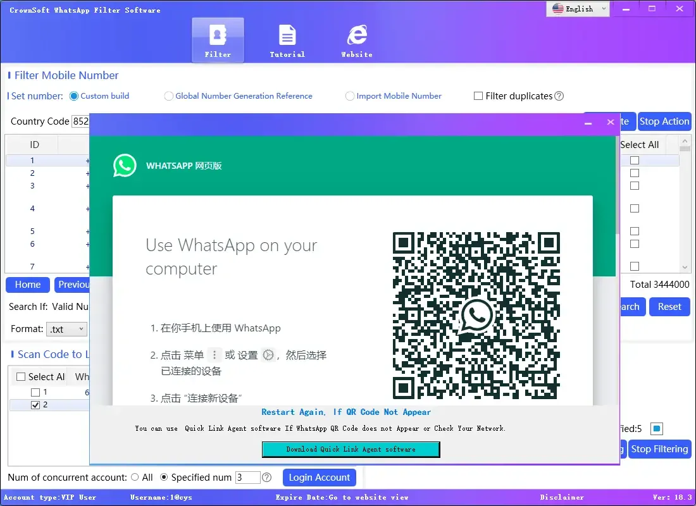The image size is (696, 506).
Task: Close the WhatsApp QR code dialog
Action: click(610, 122)
